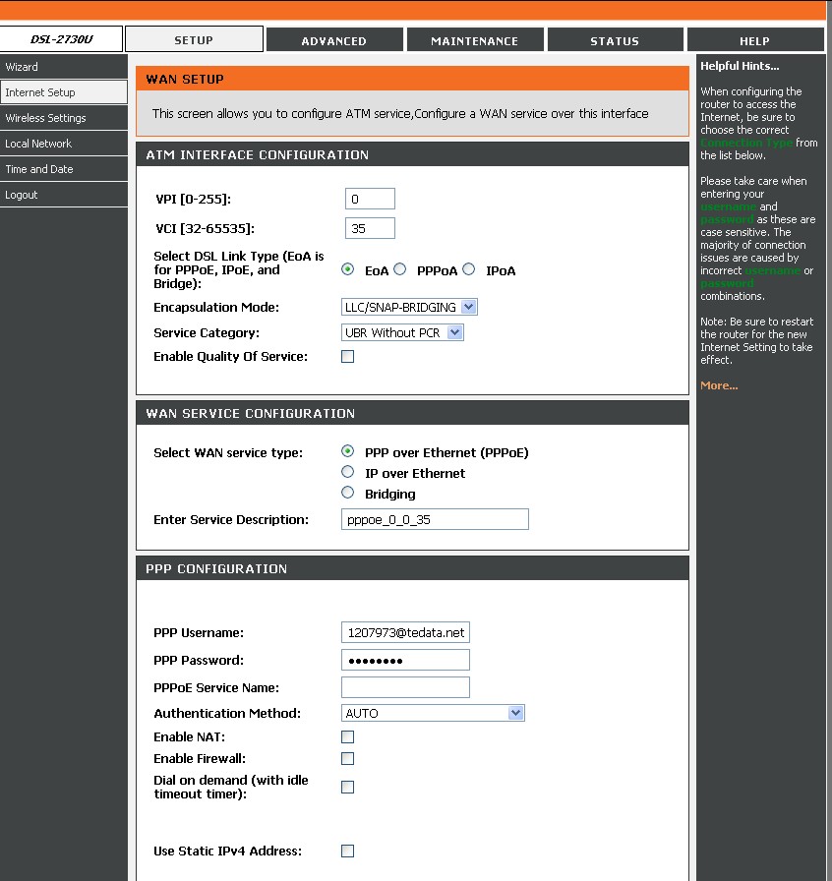Click the PPPoE Service Name field
The width and height of the screenshot is (832, 881).
point(405,687)
